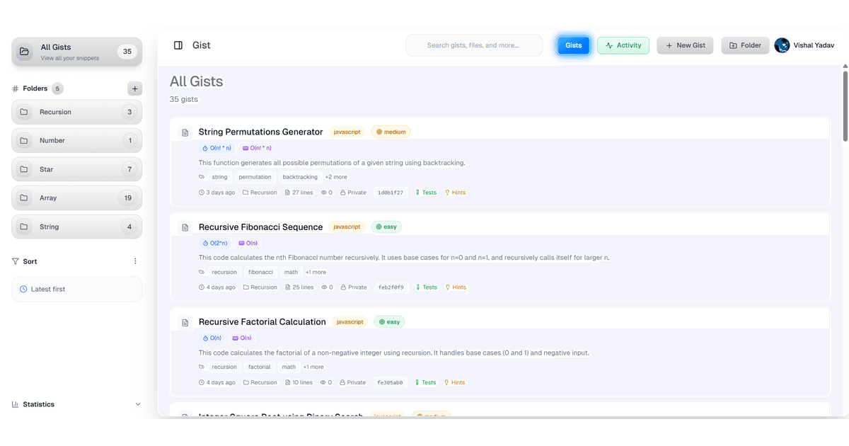Open the Sort options three-dot menu
849x446 pixels.
click(135, 261)
